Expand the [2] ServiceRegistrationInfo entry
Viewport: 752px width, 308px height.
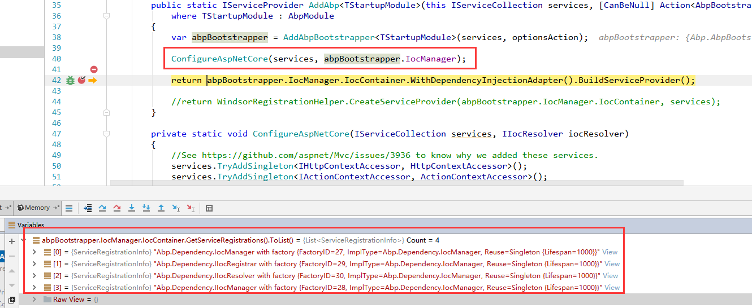[x=34, y=276]
